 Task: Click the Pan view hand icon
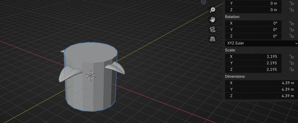click(x=213, y=20)
